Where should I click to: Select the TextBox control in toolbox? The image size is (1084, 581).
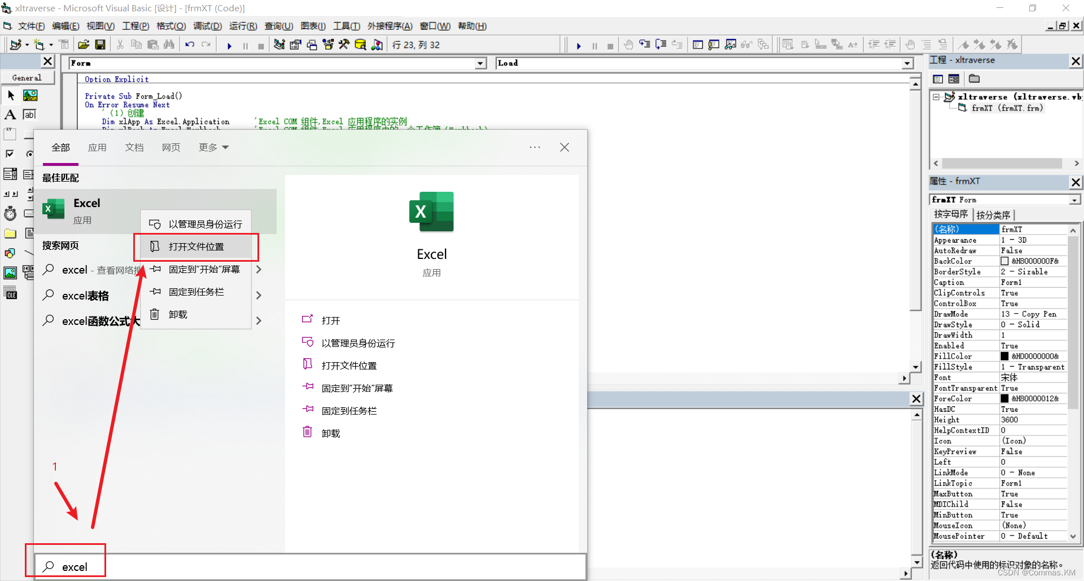[x=30, y=115]
